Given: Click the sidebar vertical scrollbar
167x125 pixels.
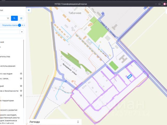Looking at the screenshot, I should [23, 74].
